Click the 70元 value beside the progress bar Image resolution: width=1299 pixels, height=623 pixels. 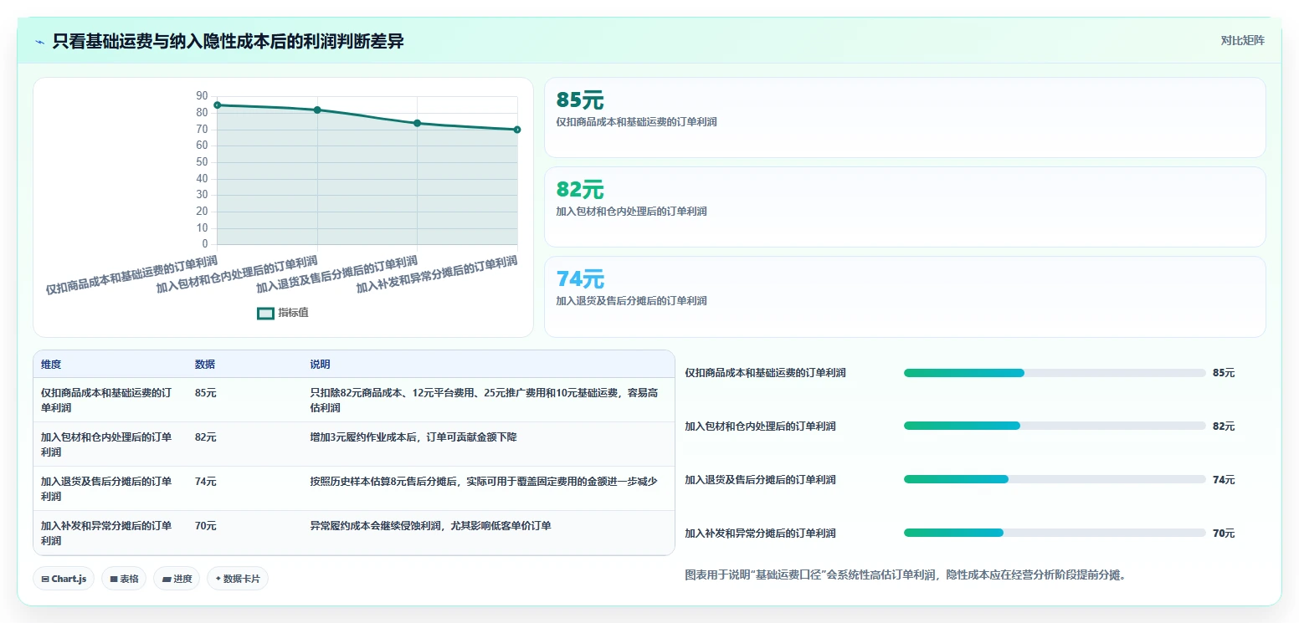click(1224, 533)
